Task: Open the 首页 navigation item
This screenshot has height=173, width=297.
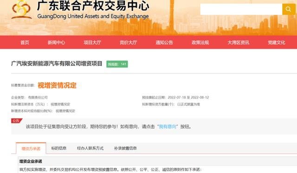Action: point(25,42)
